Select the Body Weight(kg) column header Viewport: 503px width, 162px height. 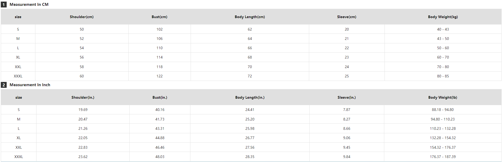tap(443, 17)
